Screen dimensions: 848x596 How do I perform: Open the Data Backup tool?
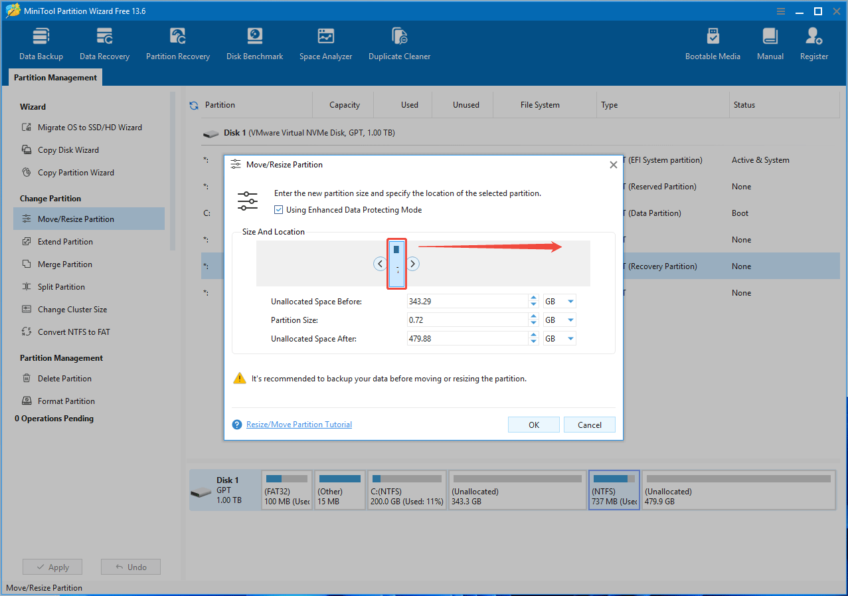(41, 42)
